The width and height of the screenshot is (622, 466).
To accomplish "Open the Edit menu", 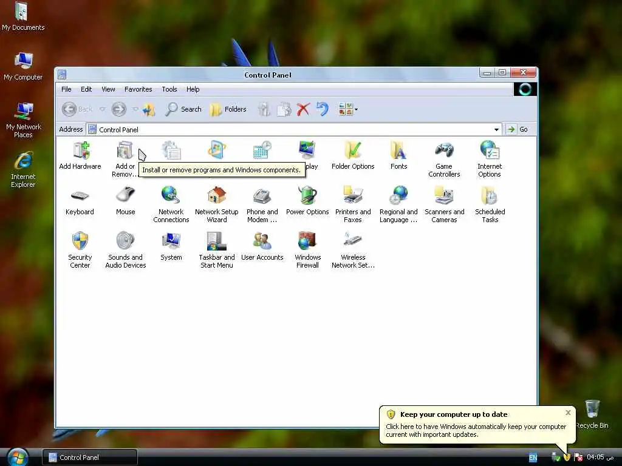I will coord(86,89).
